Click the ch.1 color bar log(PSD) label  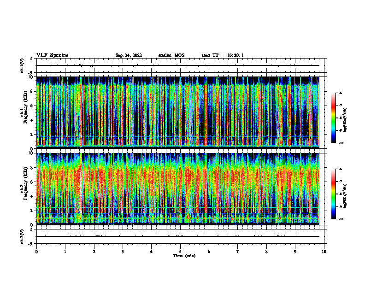345,120
